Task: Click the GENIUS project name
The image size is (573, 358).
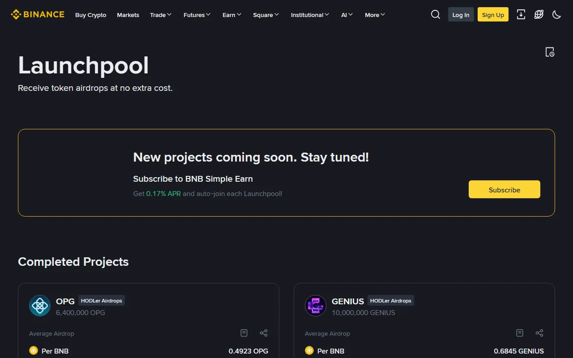Action: tap(348, 301)
